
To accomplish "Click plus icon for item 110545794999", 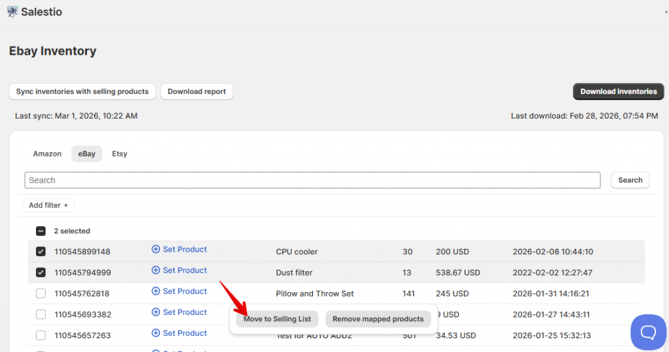I will point(155,271).
